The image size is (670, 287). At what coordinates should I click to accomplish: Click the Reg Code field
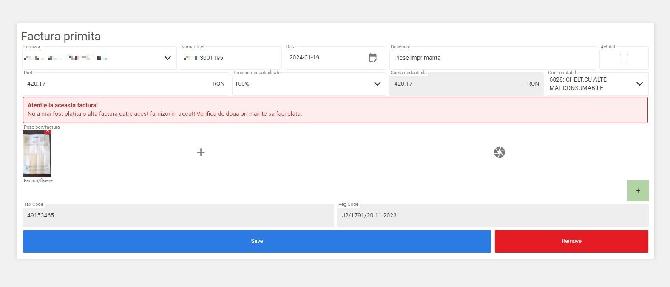click(x=492, y=216)
